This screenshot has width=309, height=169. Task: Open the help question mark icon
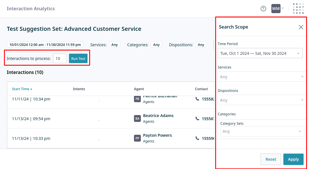click(x=263, y=9)
